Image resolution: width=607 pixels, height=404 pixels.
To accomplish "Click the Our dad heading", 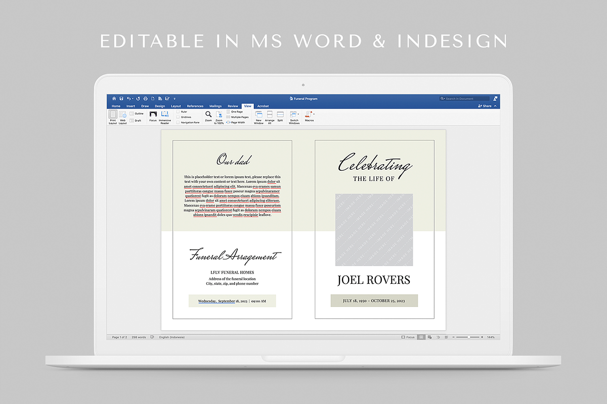I will [234, 160].
